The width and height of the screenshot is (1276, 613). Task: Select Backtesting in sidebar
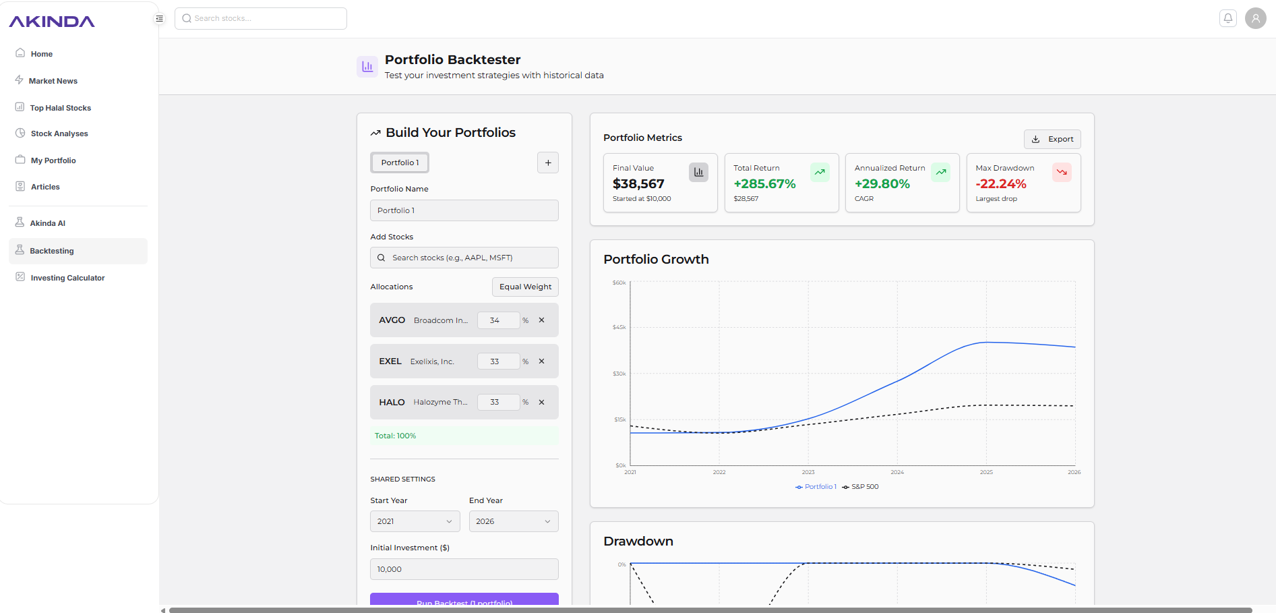click(78, 251)
